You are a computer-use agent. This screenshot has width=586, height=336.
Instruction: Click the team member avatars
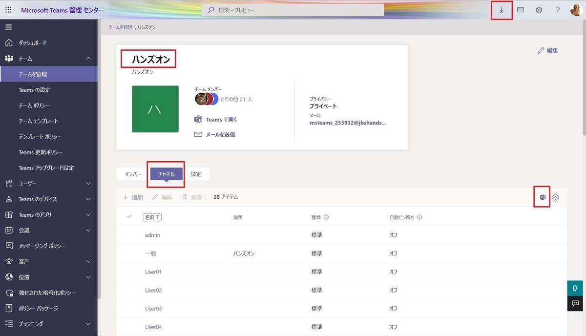point(207,99)
